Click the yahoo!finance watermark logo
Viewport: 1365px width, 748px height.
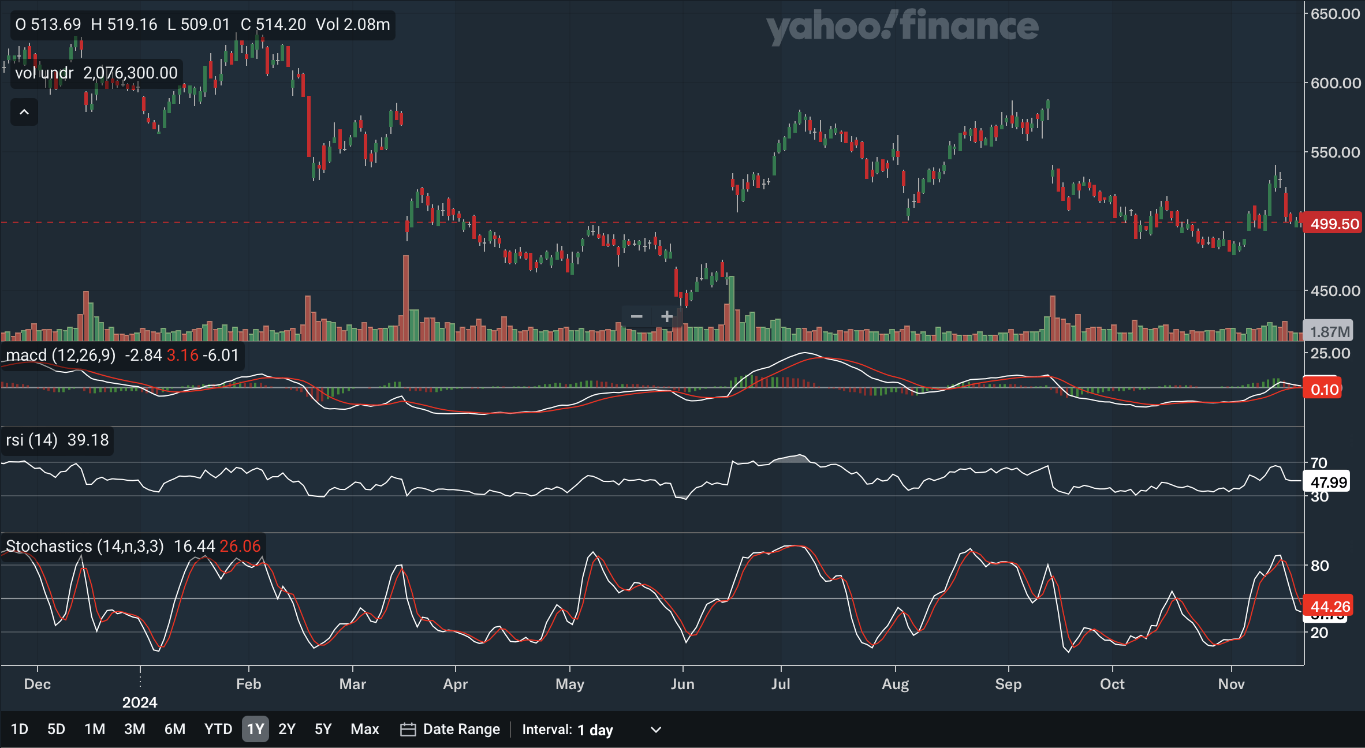902,27
